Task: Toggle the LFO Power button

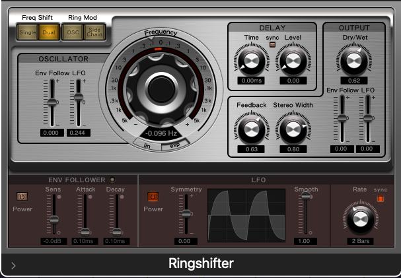Action: click(x=153, y=197)
